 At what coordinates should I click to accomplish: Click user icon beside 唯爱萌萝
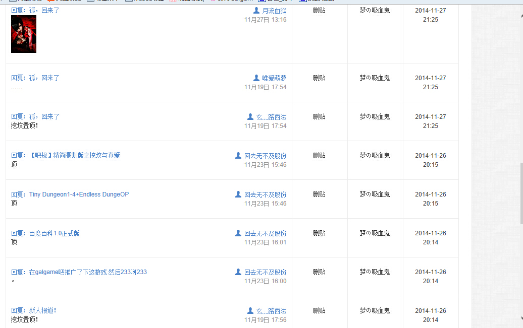point(256,78)
